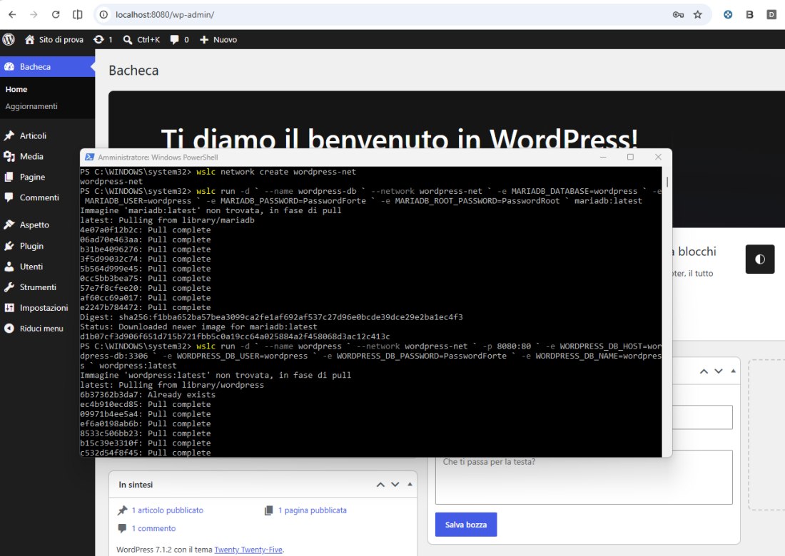Open the D profile icon

coord(771,14)
